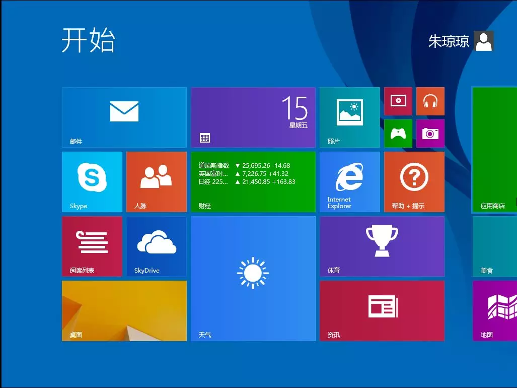Click the user name 朱琼琼
517x388 pixels.
pyautogui.click(x=449, y=41)
